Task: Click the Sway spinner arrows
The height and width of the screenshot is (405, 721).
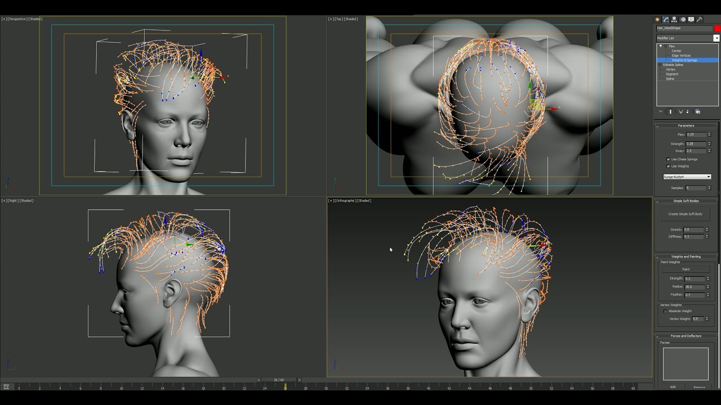Action: pos(709,151)
